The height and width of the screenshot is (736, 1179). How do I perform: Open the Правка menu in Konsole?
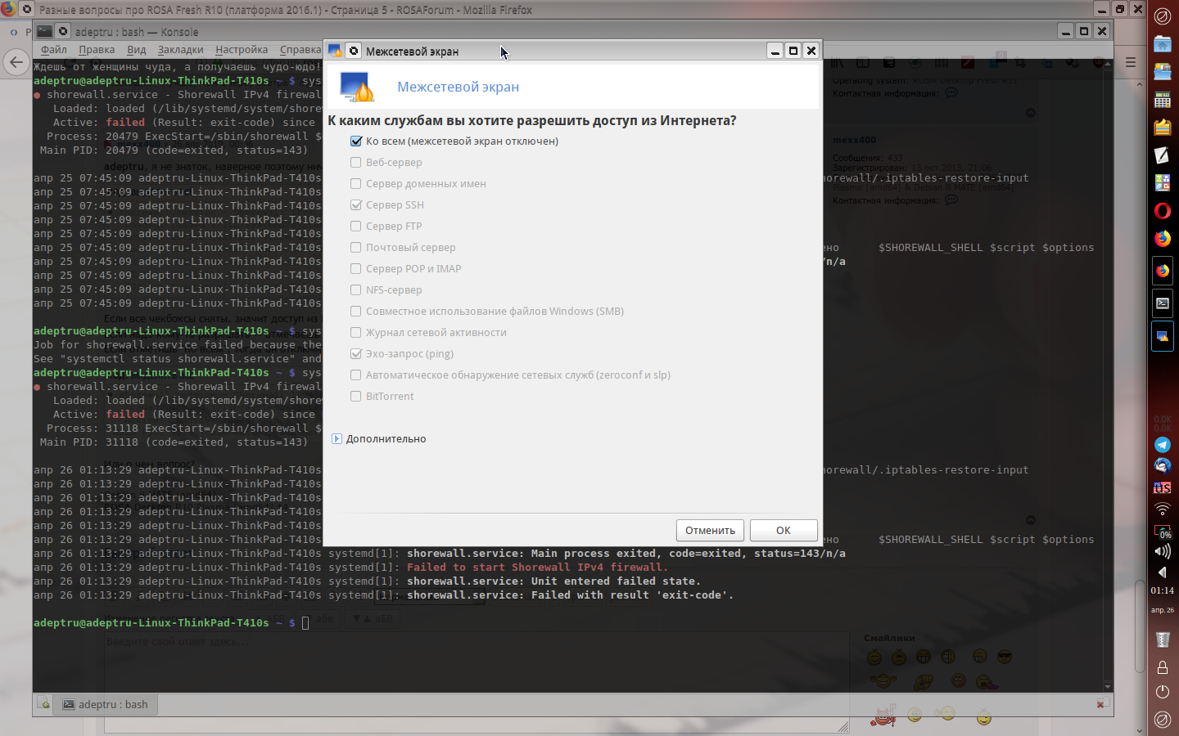(x=97, y=49)
